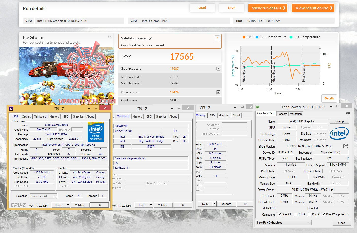Toggle the OpenCL checkbox
The height and width of the screenshot is (233, 357).
279,214
